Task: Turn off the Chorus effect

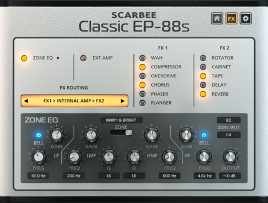Action: [142, 85]
